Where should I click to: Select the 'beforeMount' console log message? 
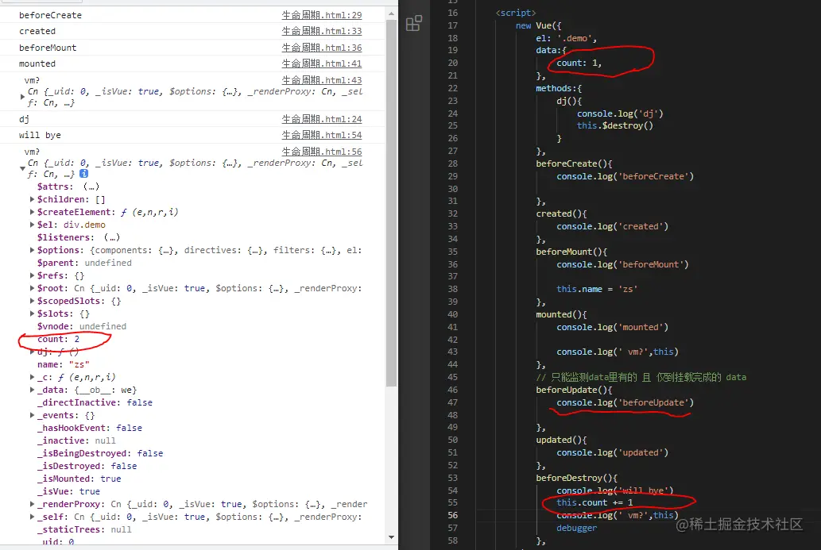tap(48, 48)
